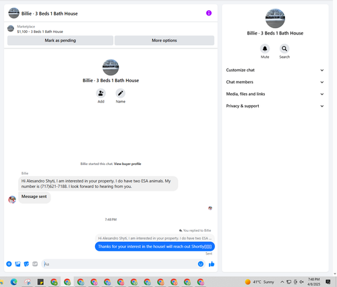Add people using the Add icon

[x=101, y=93]
